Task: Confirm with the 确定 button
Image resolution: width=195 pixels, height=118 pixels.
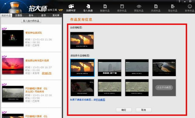Action: tap(124, 110)
